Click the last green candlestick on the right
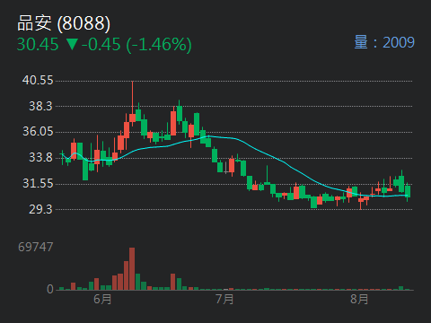The width and height of the screenshot is (431, 323). coord(408,191)
